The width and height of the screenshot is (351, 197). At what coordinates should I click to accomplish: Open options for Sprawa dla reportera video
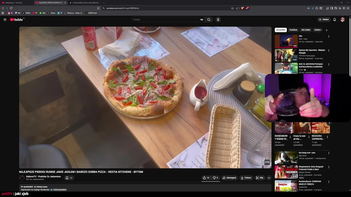(x=329, y=50)
